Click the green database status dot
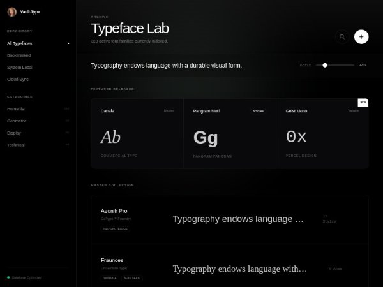Viewport: 383px width, 287px height. [8, 277]
